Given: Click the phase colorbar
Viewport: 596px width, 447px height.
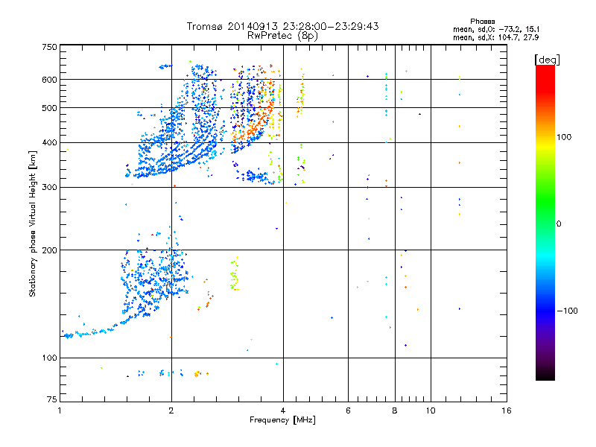Looking at the screenshot, I should point(545,222).
